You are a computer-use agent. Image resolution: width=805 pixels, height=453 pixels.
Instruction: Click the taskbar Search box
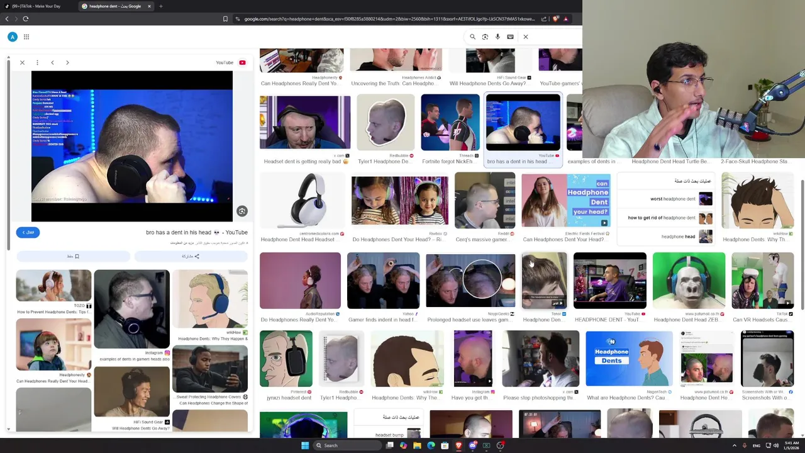point(348,445)
